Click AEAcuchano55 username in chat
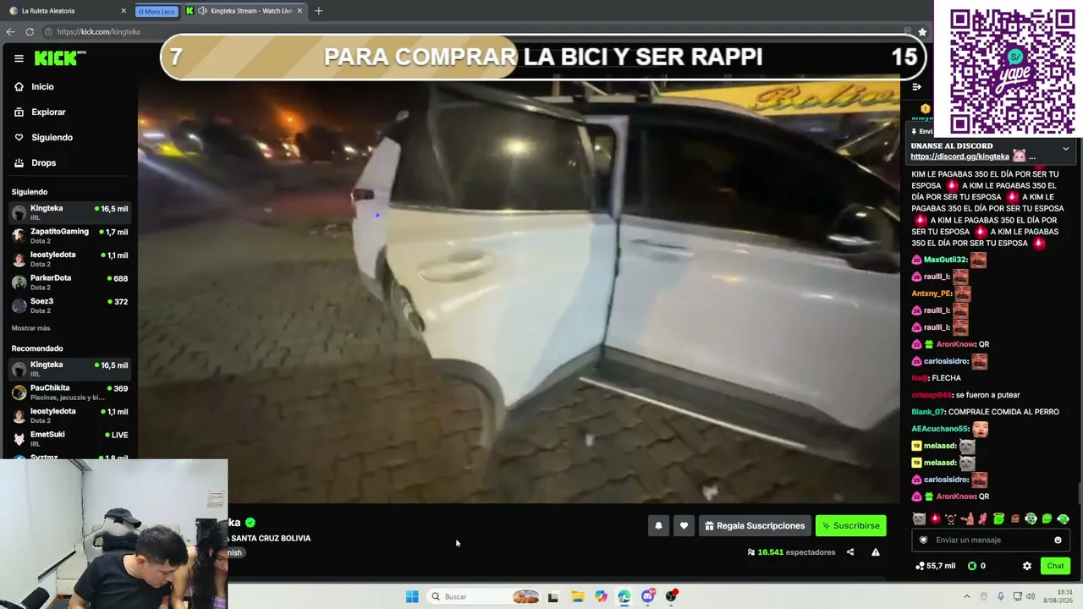This screenshot has width=1083, height=609. (939, 429)
